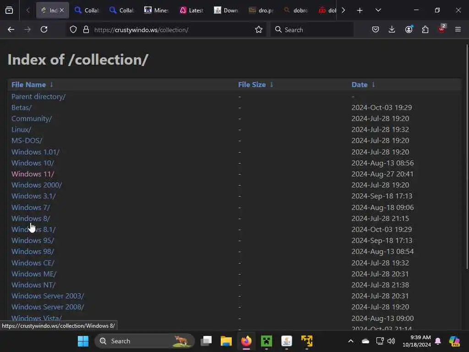This screenshot has height=352, width=469.
Task: Click the browser Search input field
Action: tap(312, 30)
